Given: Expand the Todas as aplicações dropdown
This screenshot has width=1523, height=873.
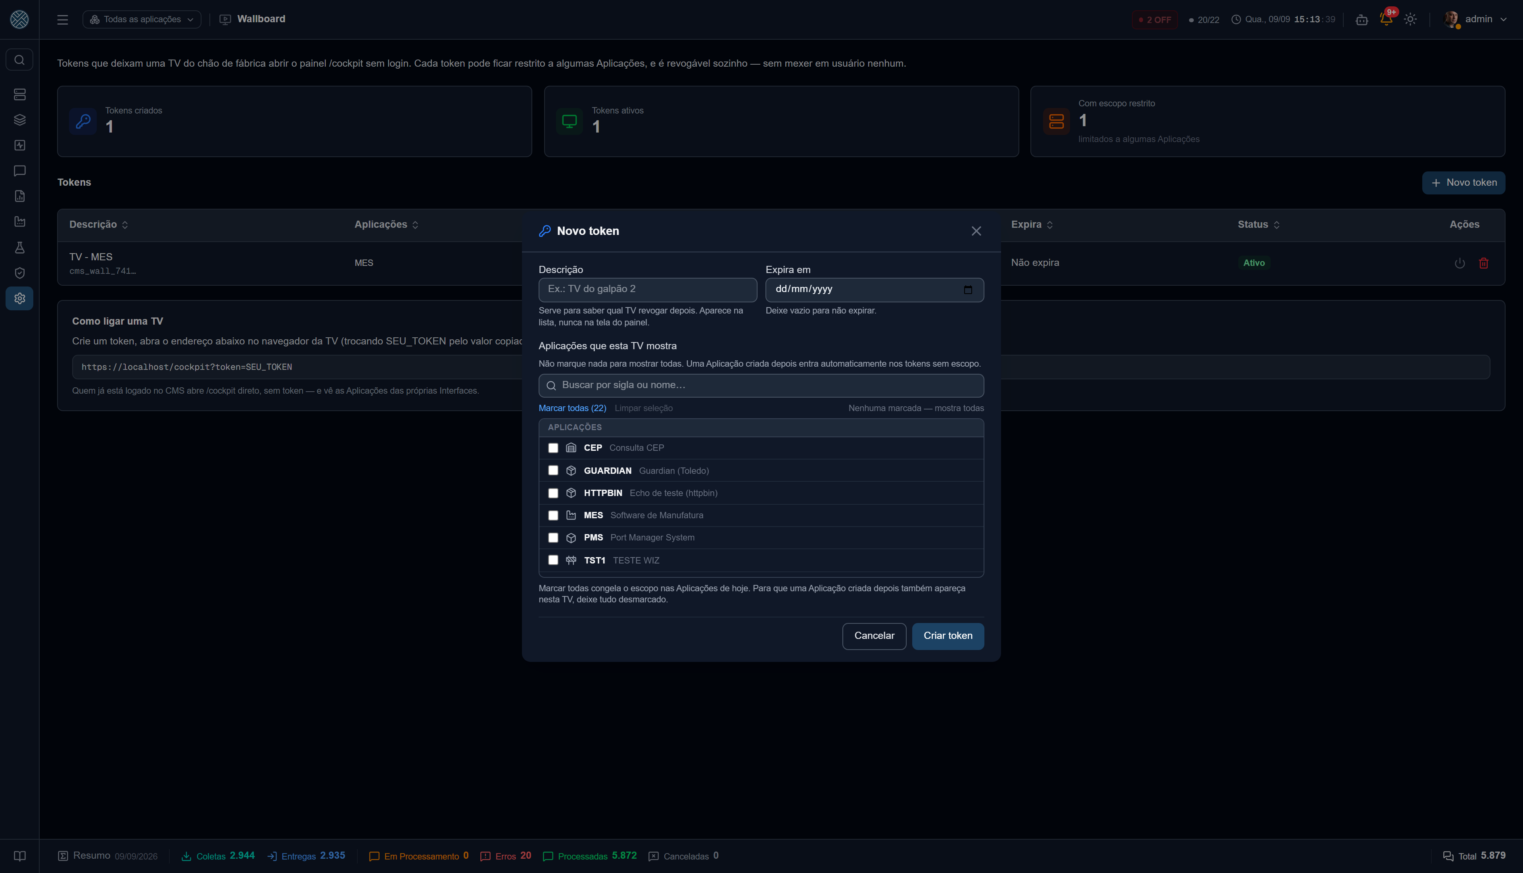Looking at the screenshot, I should pos(142,19).
